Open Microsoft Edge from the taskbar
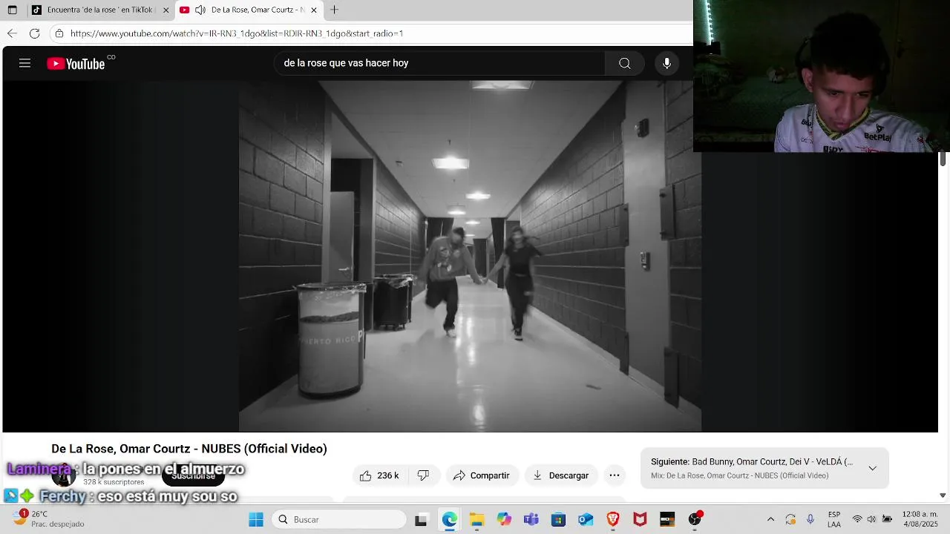The width and height of the screenshot is (950, 534). click(450, 520)
